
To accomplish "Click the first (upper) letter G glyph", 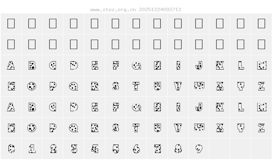I will (136, 65).
